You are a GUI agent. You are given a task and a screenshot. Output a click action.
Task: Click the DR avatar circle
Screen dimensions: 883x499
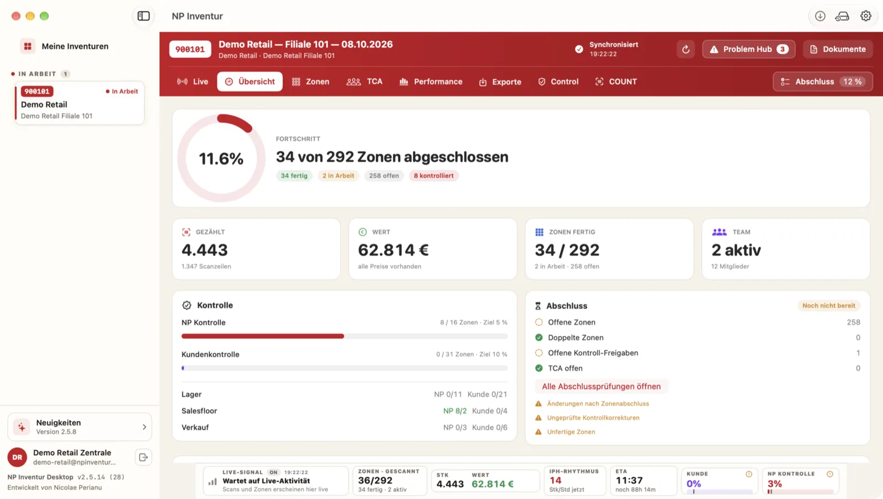(x=17, y=457)
